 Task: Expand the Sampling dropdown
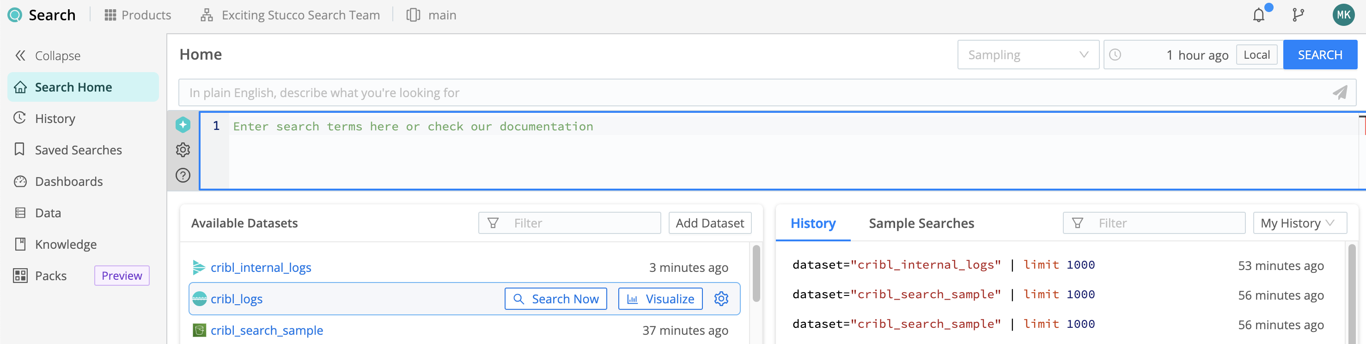click(1028, 55)
